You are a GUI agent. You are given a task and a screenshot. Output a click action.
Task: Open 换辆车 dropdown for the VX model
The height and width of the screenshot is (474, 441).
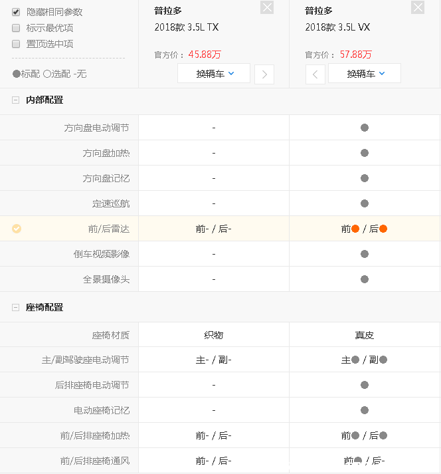365,74
